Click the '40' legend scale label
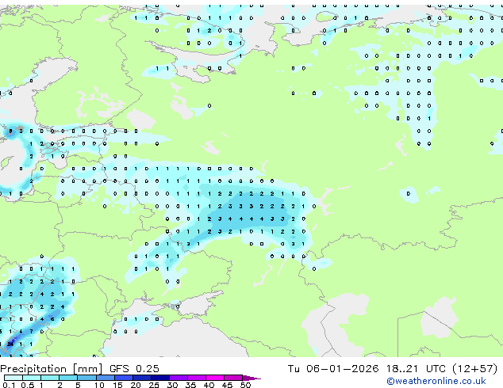Viewport: 503px width, 388px height. 209,385
